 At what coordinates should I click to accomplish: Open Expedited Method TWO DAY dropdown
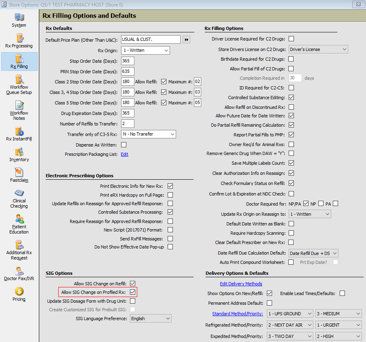pyautogui.click(x=290, y=336)
